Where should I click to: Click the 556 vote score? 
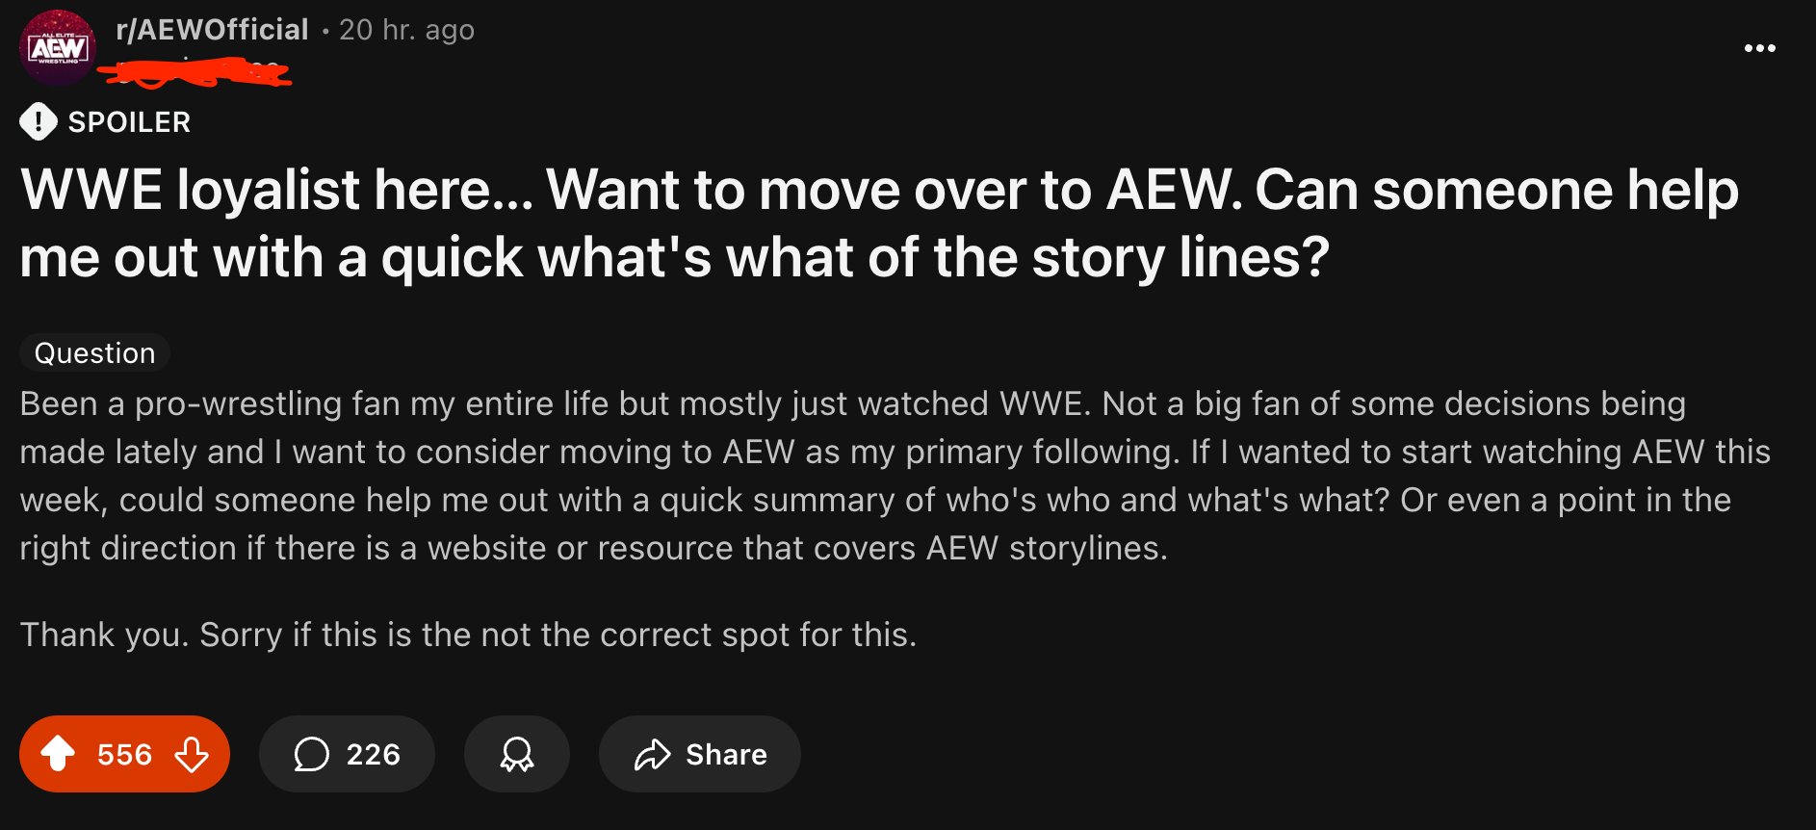(x=124, y=754)
